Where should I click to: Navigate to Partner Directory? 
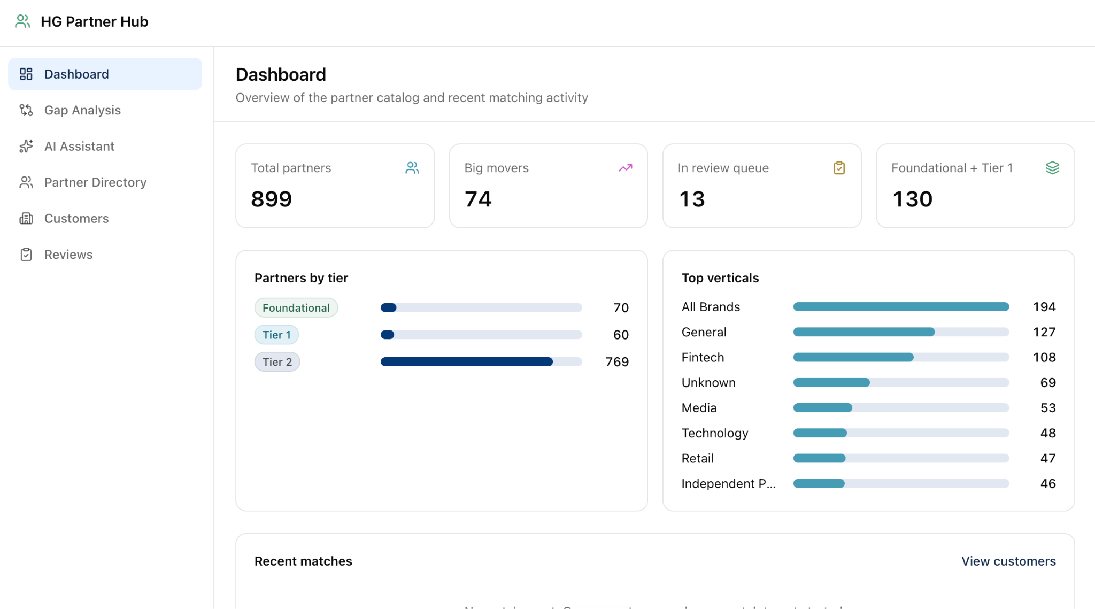pyautogui.click(x=105, y=182)
